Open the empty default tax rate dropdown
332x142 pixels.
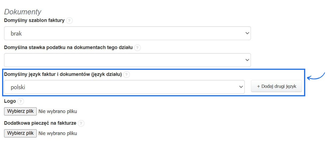point(127,60)
